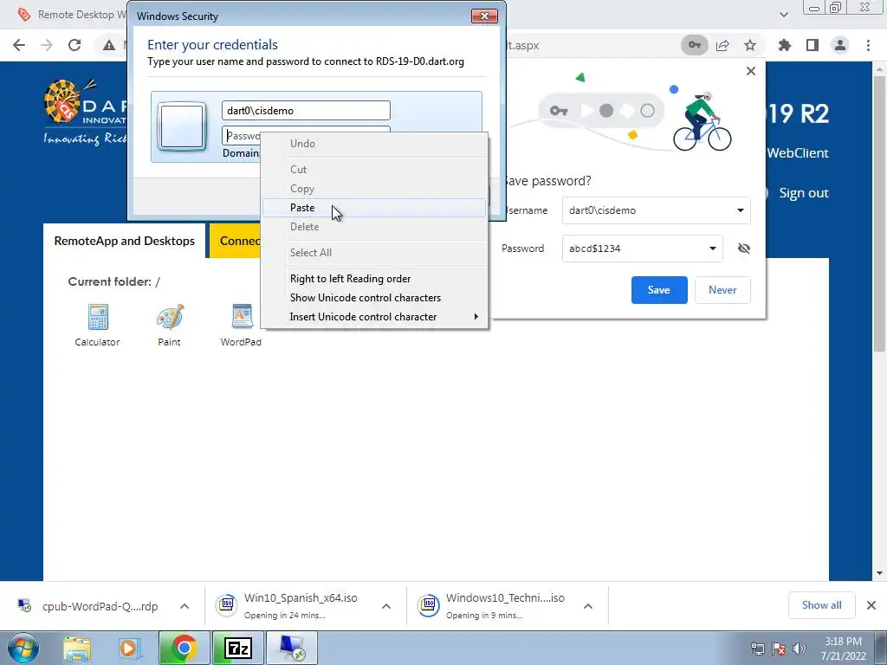Open Chrome three-dot menu
This screenshot has width=887, height=665.
point(868,45)
